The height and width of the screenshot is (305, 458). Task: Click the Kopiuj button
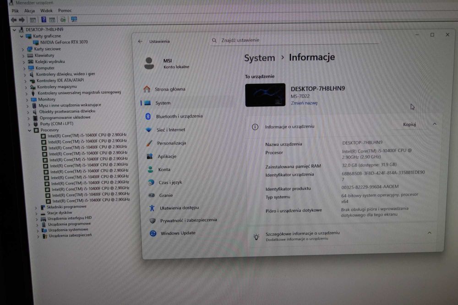[409, 124]
